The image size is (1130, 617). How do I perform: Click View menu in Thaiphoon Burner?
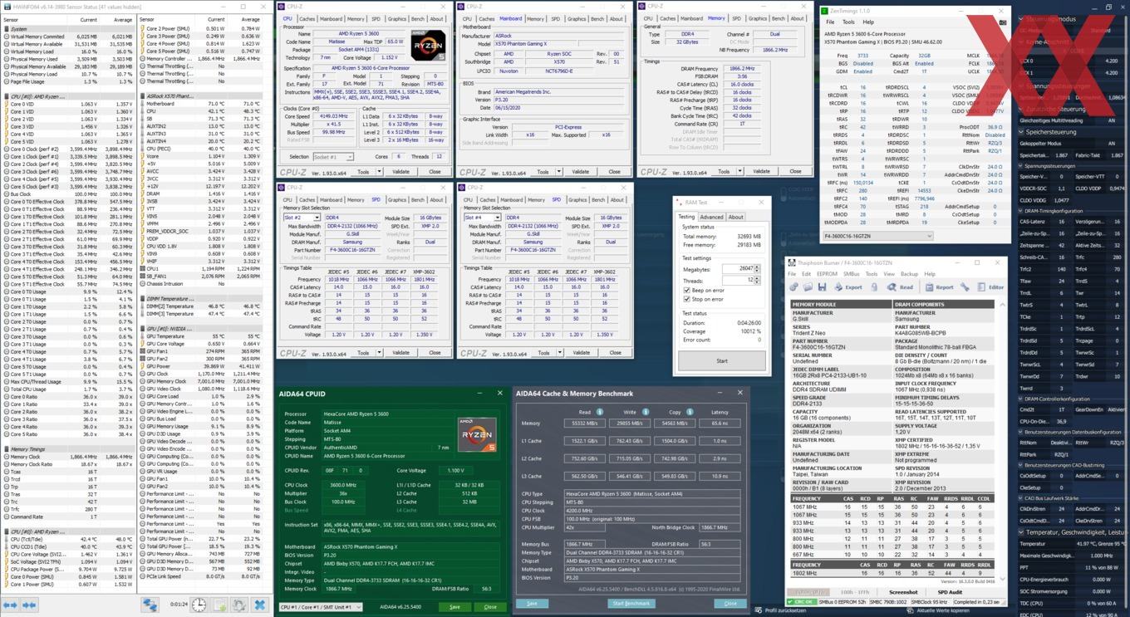[889, 274]
